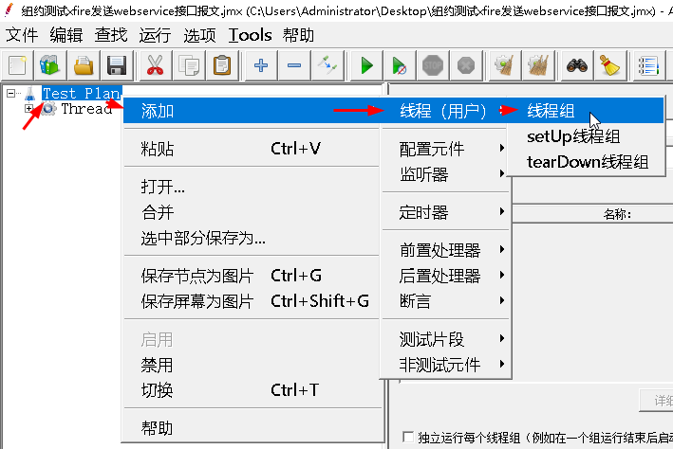The height and width of the screenshot is (449, 673).
Task: Open the 运行 menu
Action: pos(155,35)
